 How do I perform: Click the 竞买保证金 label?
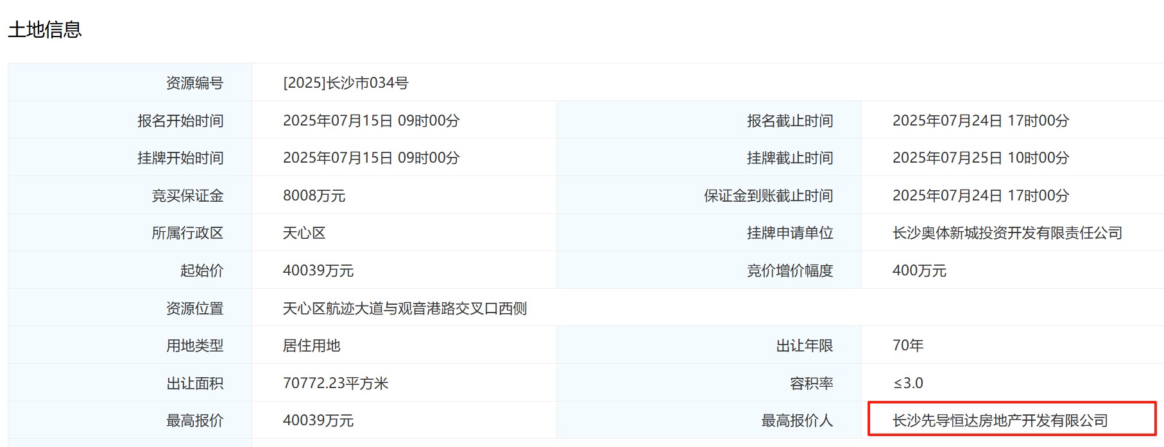click(187, 195)
